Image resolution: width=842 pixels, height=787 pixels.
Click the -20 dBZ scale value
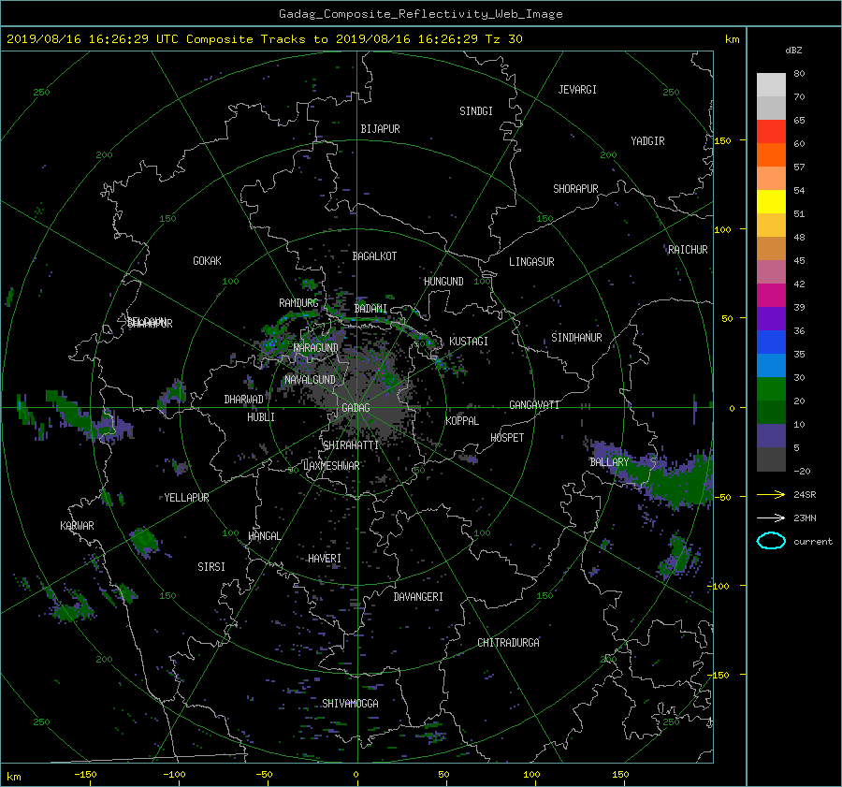802,471
